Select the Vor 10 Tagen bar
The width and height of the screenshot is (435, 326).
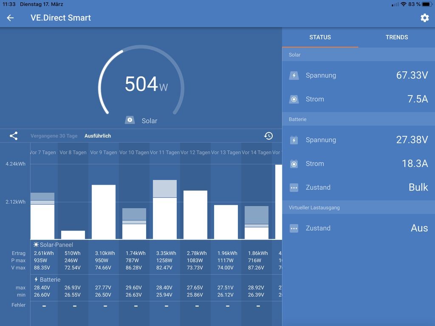coord(134,223)
